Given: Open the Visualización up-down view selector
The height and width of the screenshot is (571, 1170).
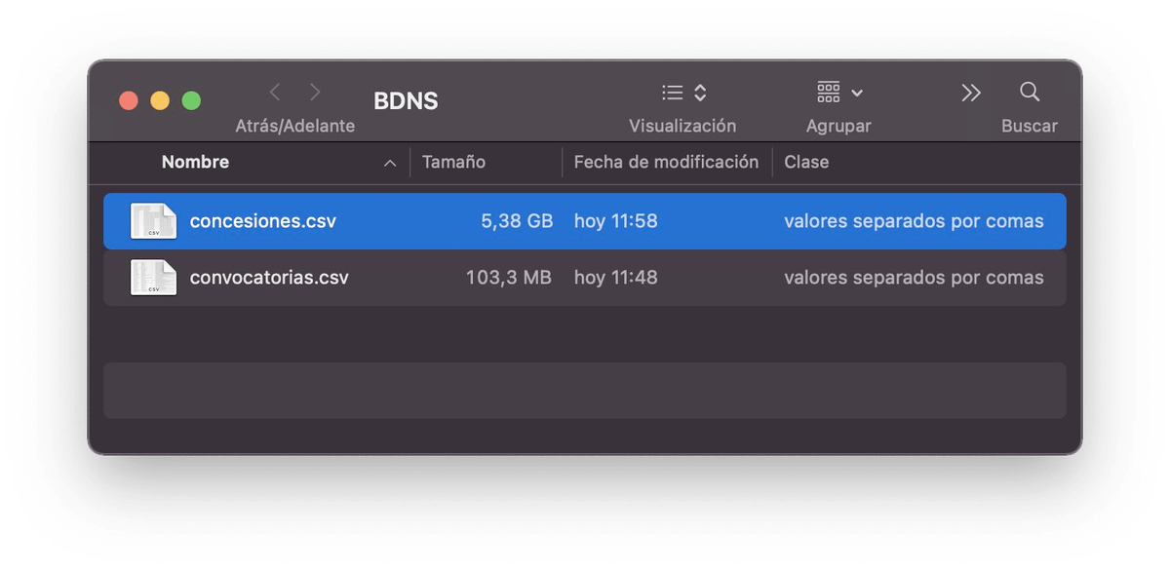Looking at the screenshot, I should [x=700, y=93].
